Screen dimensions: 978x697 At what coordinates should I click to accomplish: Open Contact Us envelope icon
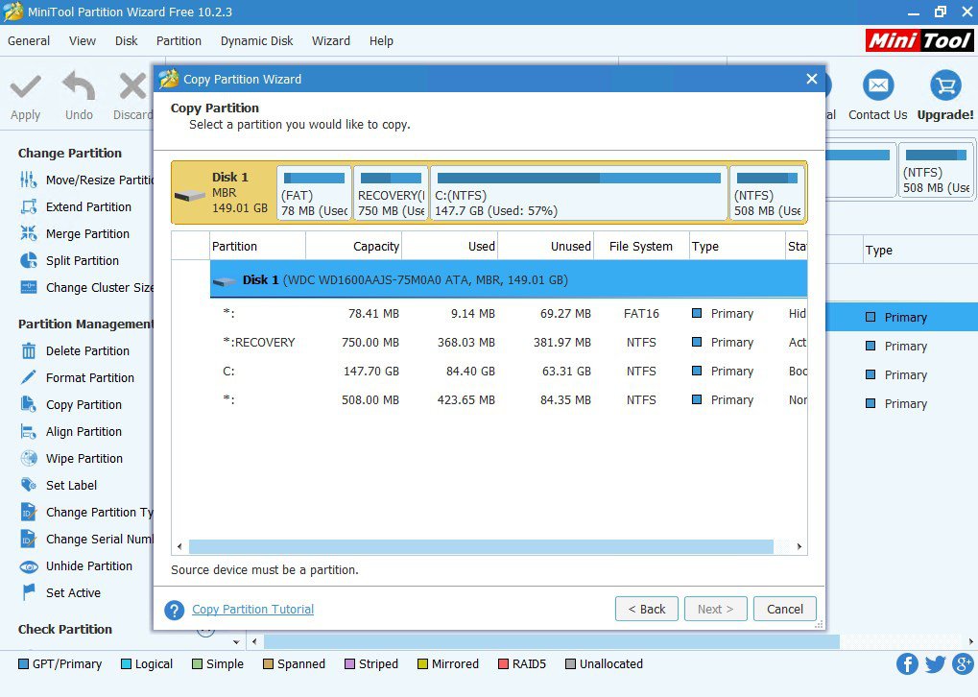[x=878, y=85]
